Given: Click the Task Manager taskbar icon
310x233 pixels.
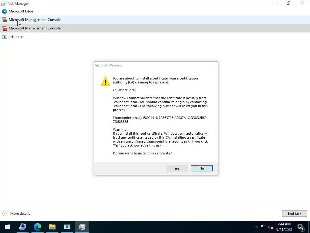Looking at the screenshot, I should tap(82, 227).
